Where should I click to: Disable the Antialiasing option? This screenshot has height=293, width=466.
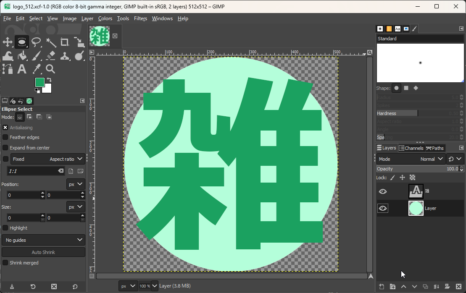pyautogui.click(x=5, y=127)
